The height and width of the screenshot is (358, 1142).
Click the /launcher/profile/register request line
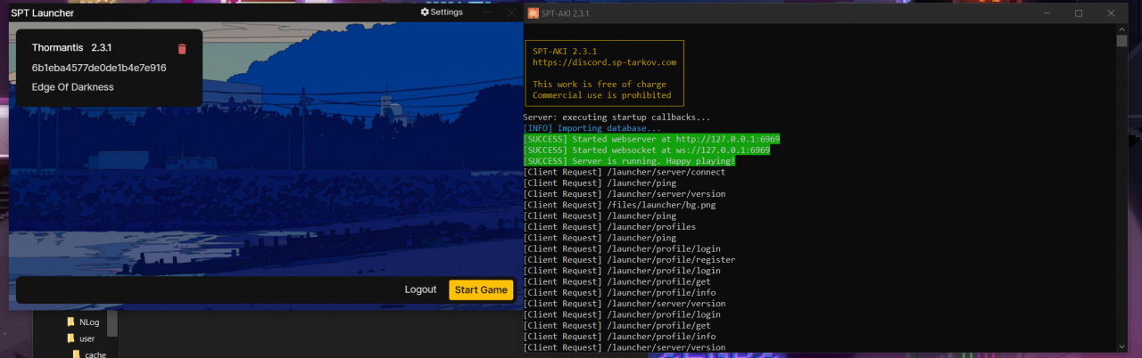630,260
